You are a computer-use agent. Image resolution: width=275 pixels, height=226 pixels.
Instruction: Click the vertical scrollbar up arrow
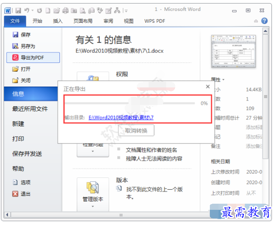tap(265, 31)
